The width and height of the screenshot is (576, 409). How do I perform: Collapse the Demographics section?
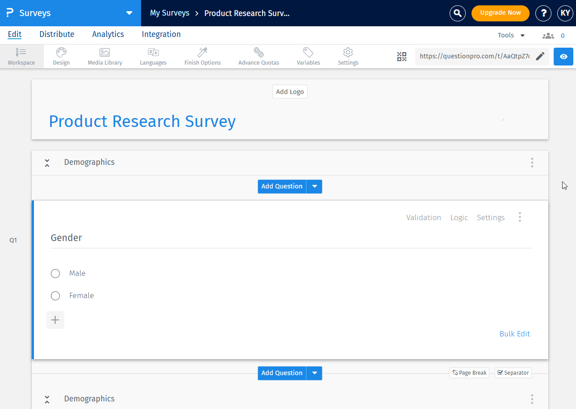(47, 163)
